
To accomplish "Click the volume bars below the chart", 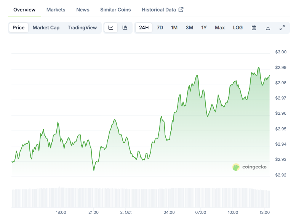I will click(141, 197).
